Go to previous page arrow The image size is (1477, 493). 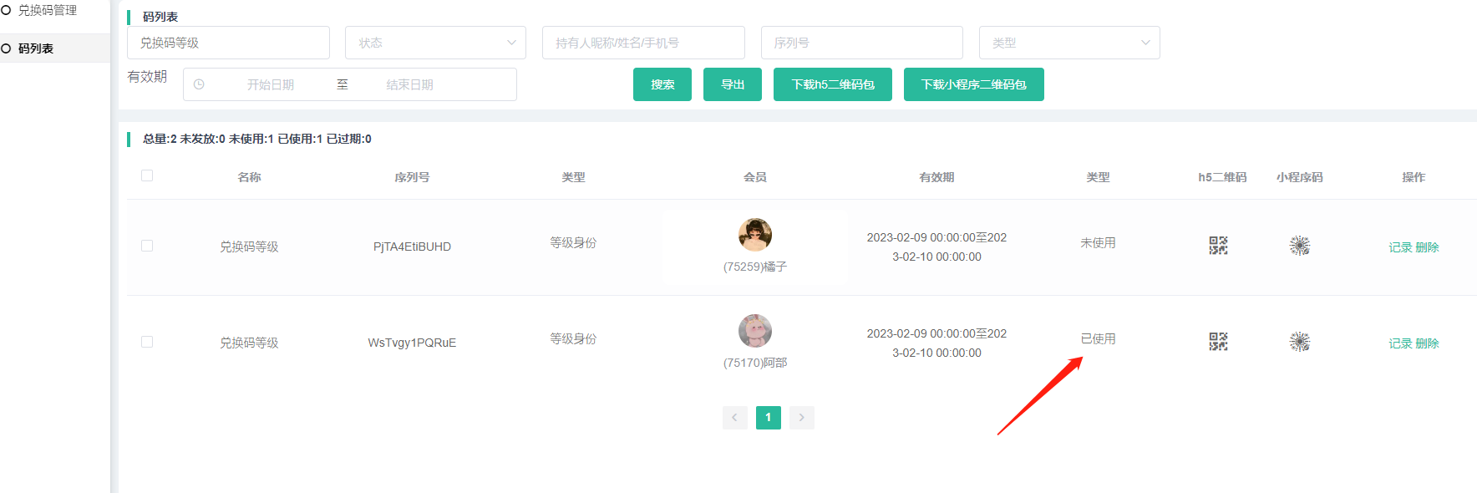pyautogui.click(x=735, y=418)
